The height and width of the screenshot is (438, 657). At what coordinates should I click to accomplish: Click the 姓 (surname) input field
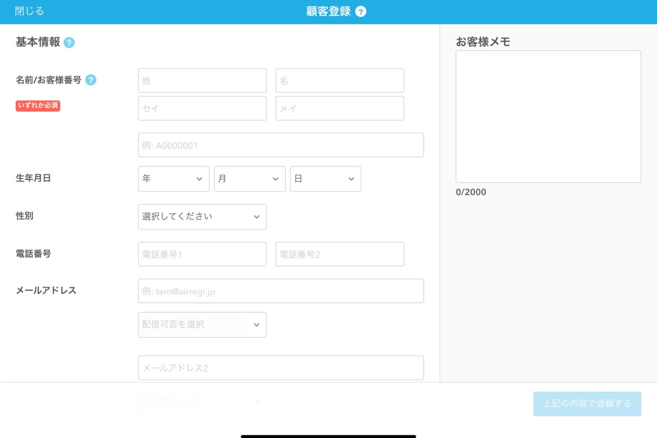pos(202,80)
